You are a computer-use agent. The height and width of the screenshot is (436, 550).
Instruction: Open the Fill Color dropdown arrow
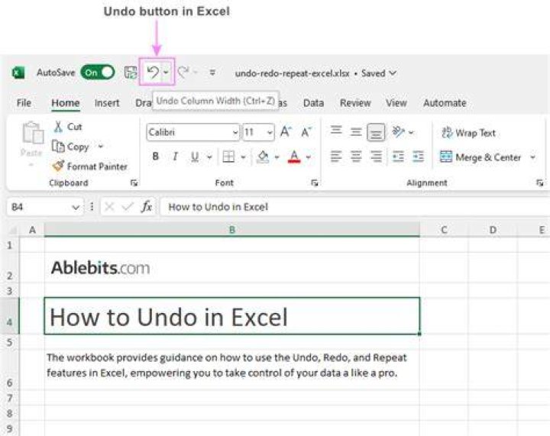click(277, 157)
